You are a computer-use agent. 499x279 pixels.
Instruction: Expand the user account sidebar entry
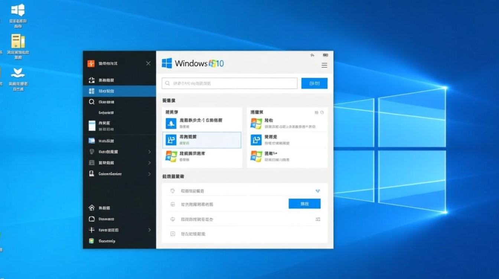[119, 174]
